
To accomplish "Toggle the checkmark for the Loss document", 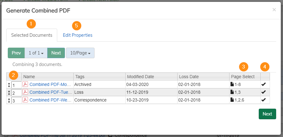I will pyautogui.click(x=263, y=92).
